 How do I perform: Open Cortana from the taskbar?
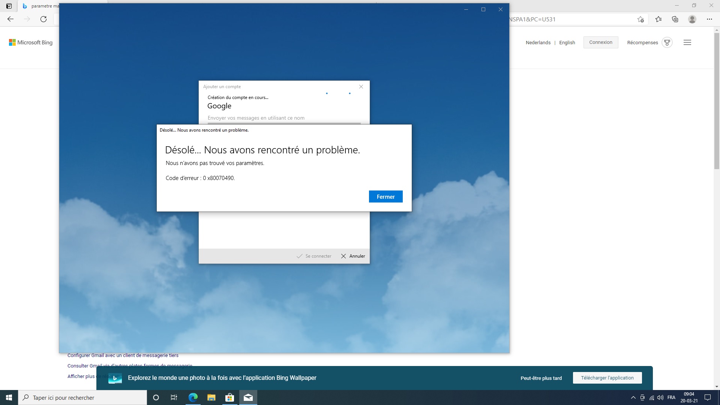click(156, 397)
